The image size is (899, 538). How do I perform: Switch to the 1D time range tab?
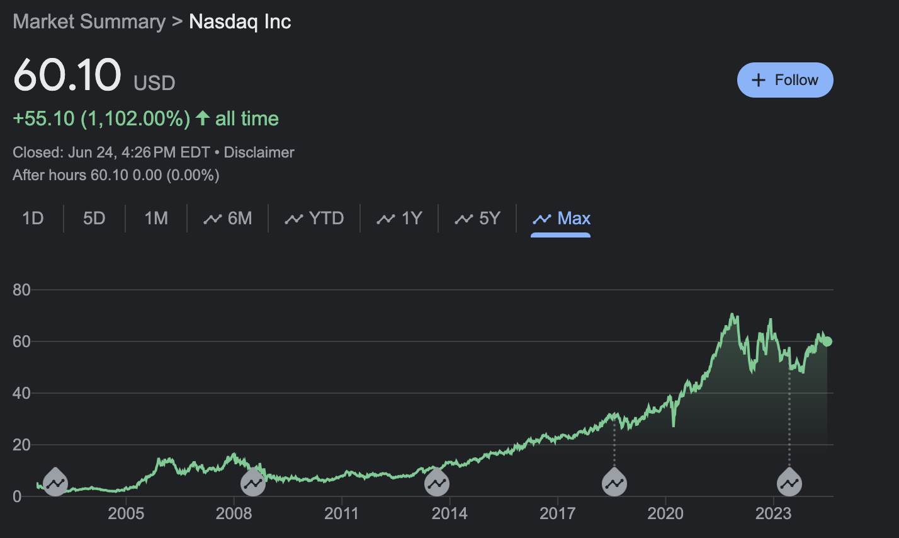(x=32, y=218)
